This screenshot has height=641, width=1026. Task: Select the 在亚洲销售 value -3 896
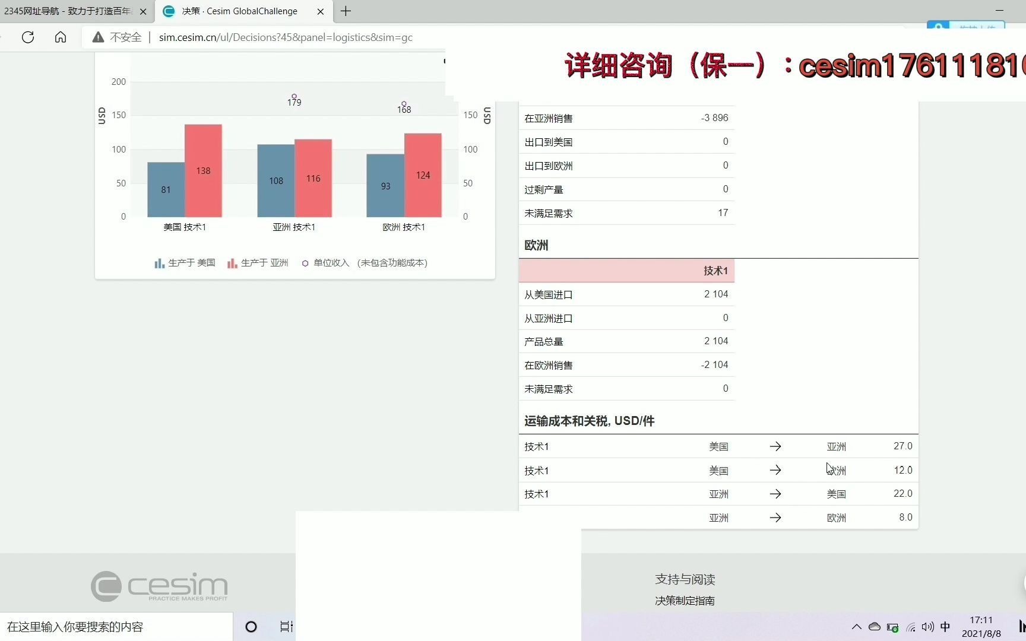pos(714,118)
